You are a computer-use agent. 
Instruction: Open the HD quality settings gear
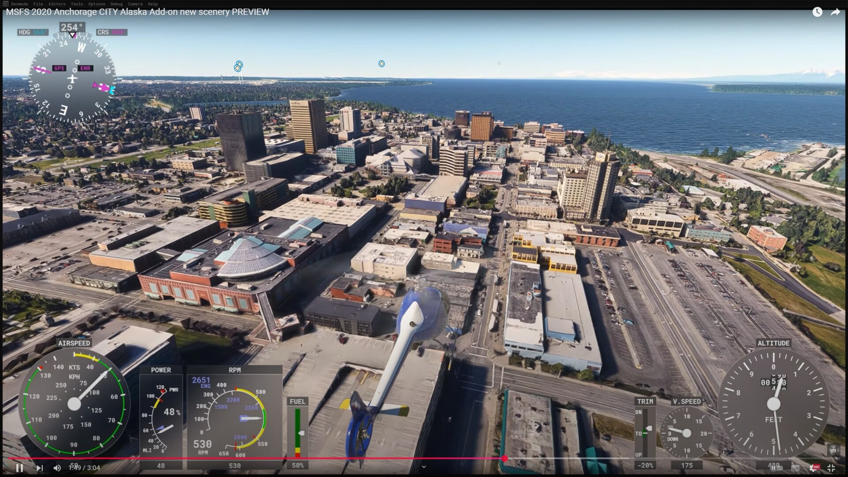pyautogui.click(x=814, y=468)
